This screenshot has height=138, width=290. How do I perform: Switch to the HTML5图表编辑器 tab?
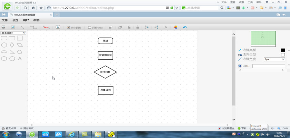point(30,15)
